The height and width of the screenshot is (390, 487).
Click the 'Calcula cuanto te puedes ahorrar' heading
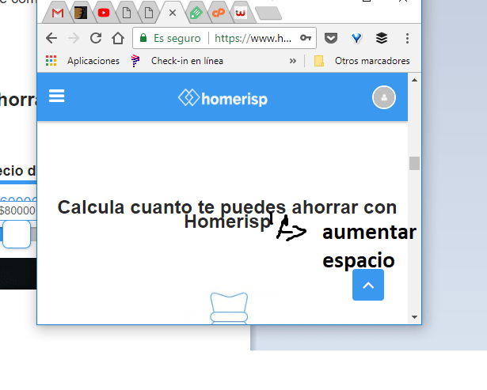coord(227,214)
